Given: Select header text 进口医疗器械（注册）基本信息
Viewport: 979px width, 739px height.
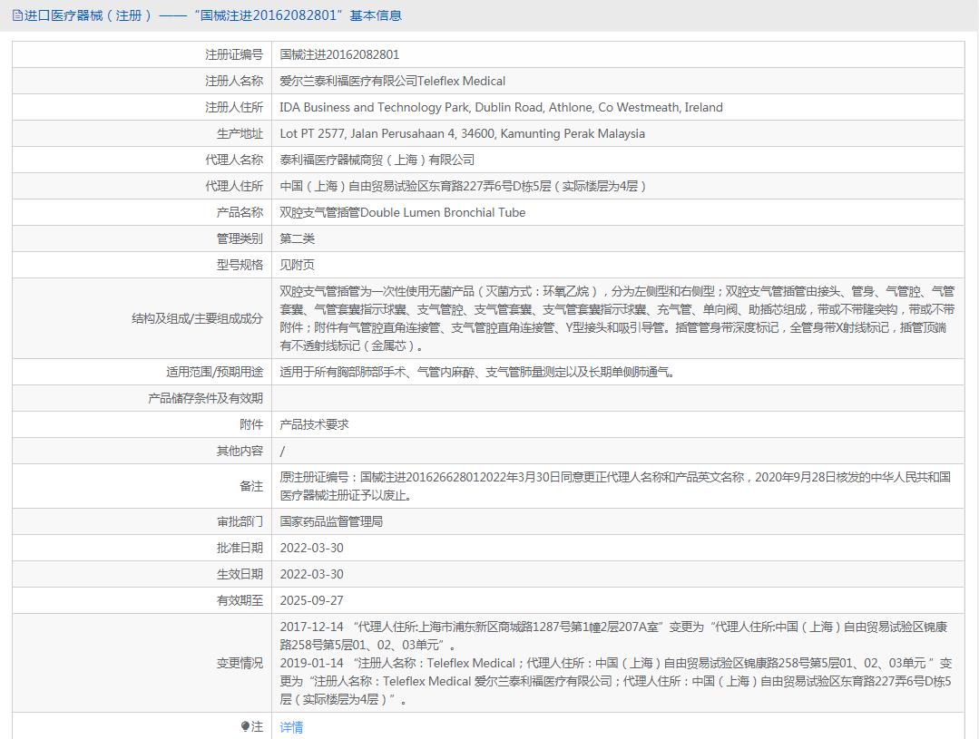Looking at the screenshot, I should click(x=213, y=15).
